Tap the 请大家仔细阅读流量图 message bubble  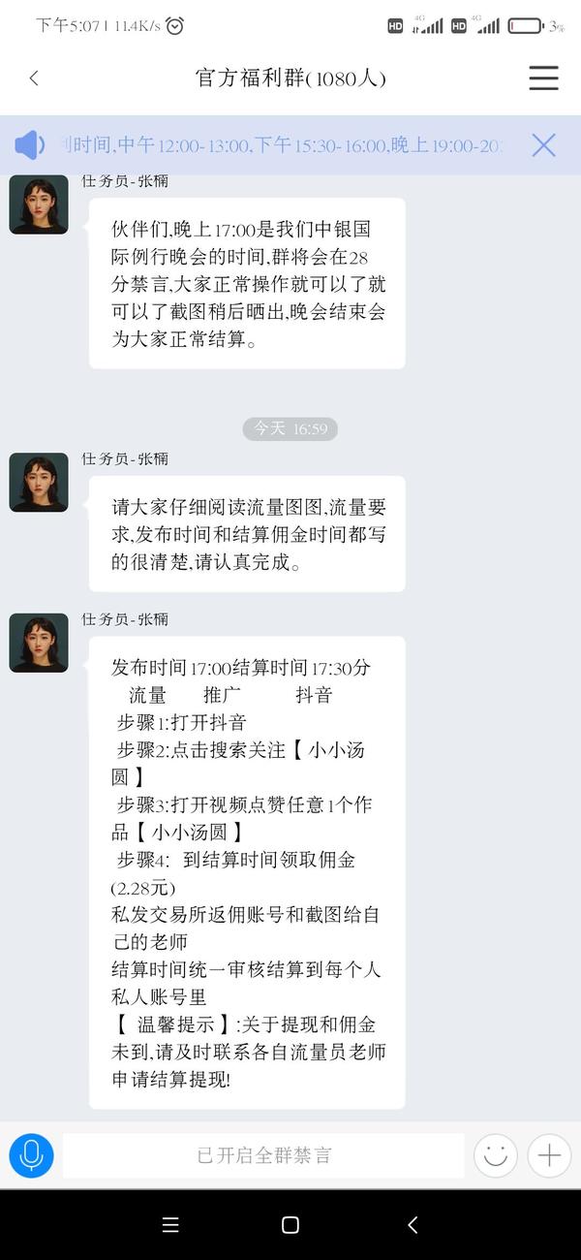(x=247, y=533)
